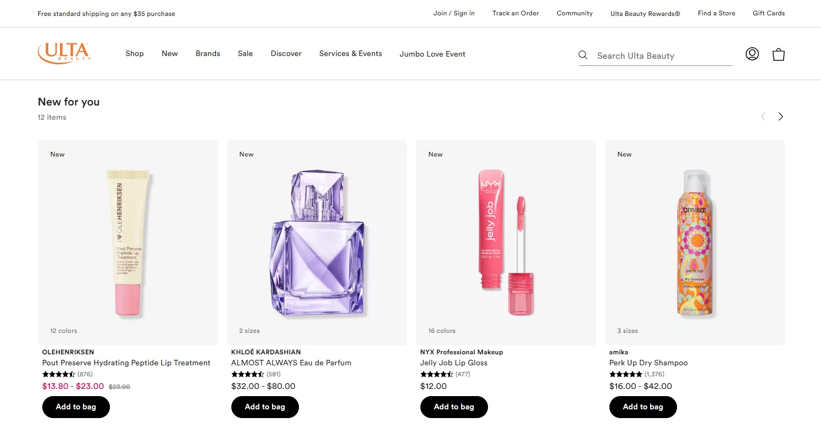Click the Track an Order link
The image size is (821, 434).
(515, 13)
